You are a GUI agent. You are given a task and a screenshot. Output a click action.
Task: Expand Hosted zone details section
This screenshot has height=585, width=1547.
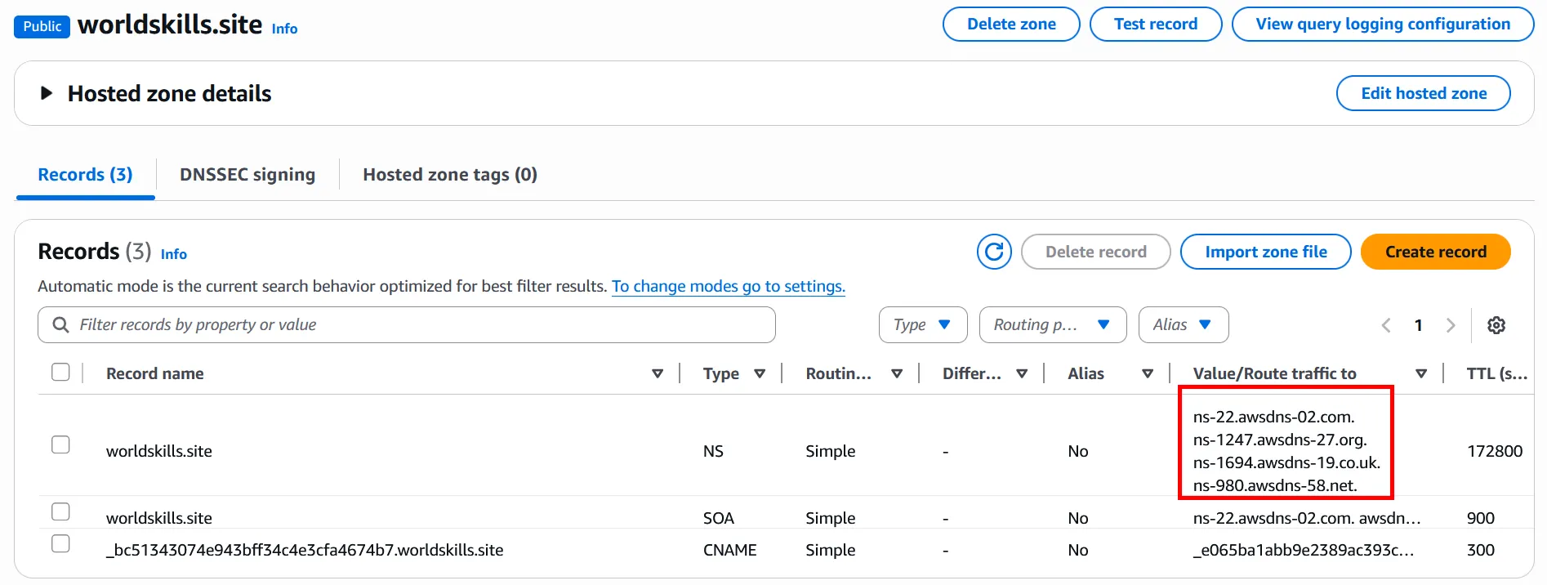point(47,93)
